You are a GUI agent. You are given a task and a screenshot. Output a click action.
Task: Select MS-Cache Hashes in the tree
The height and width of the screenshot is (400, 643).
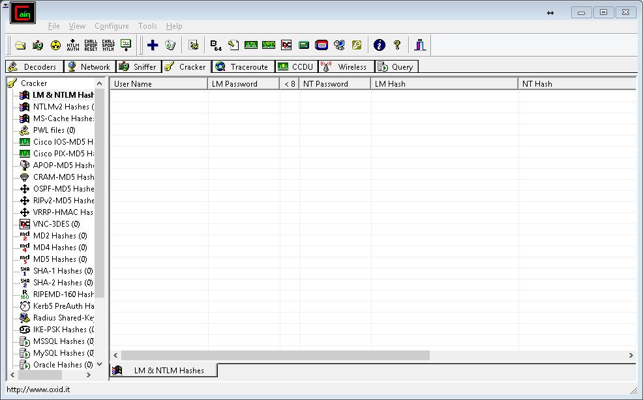click(x=63, y=119)
